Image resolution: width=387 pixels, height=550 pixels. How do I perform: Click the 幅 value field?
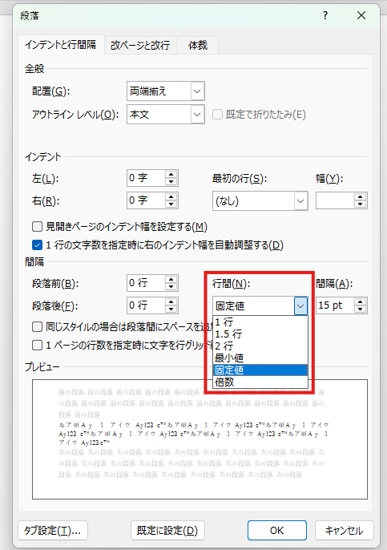335,200
